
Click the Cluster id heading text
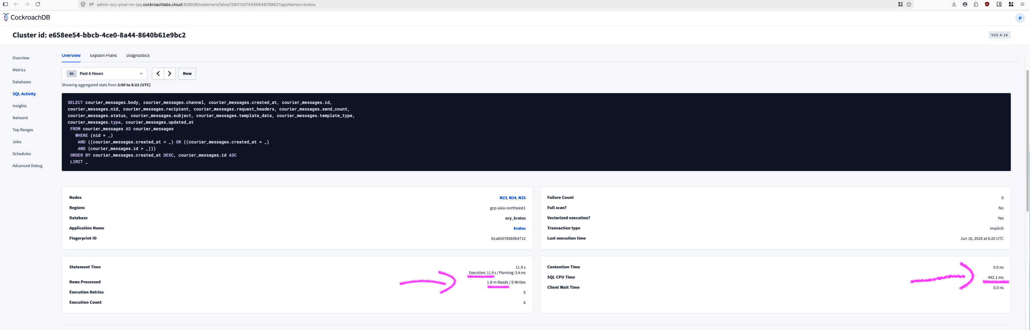click(x=99, y=35)
